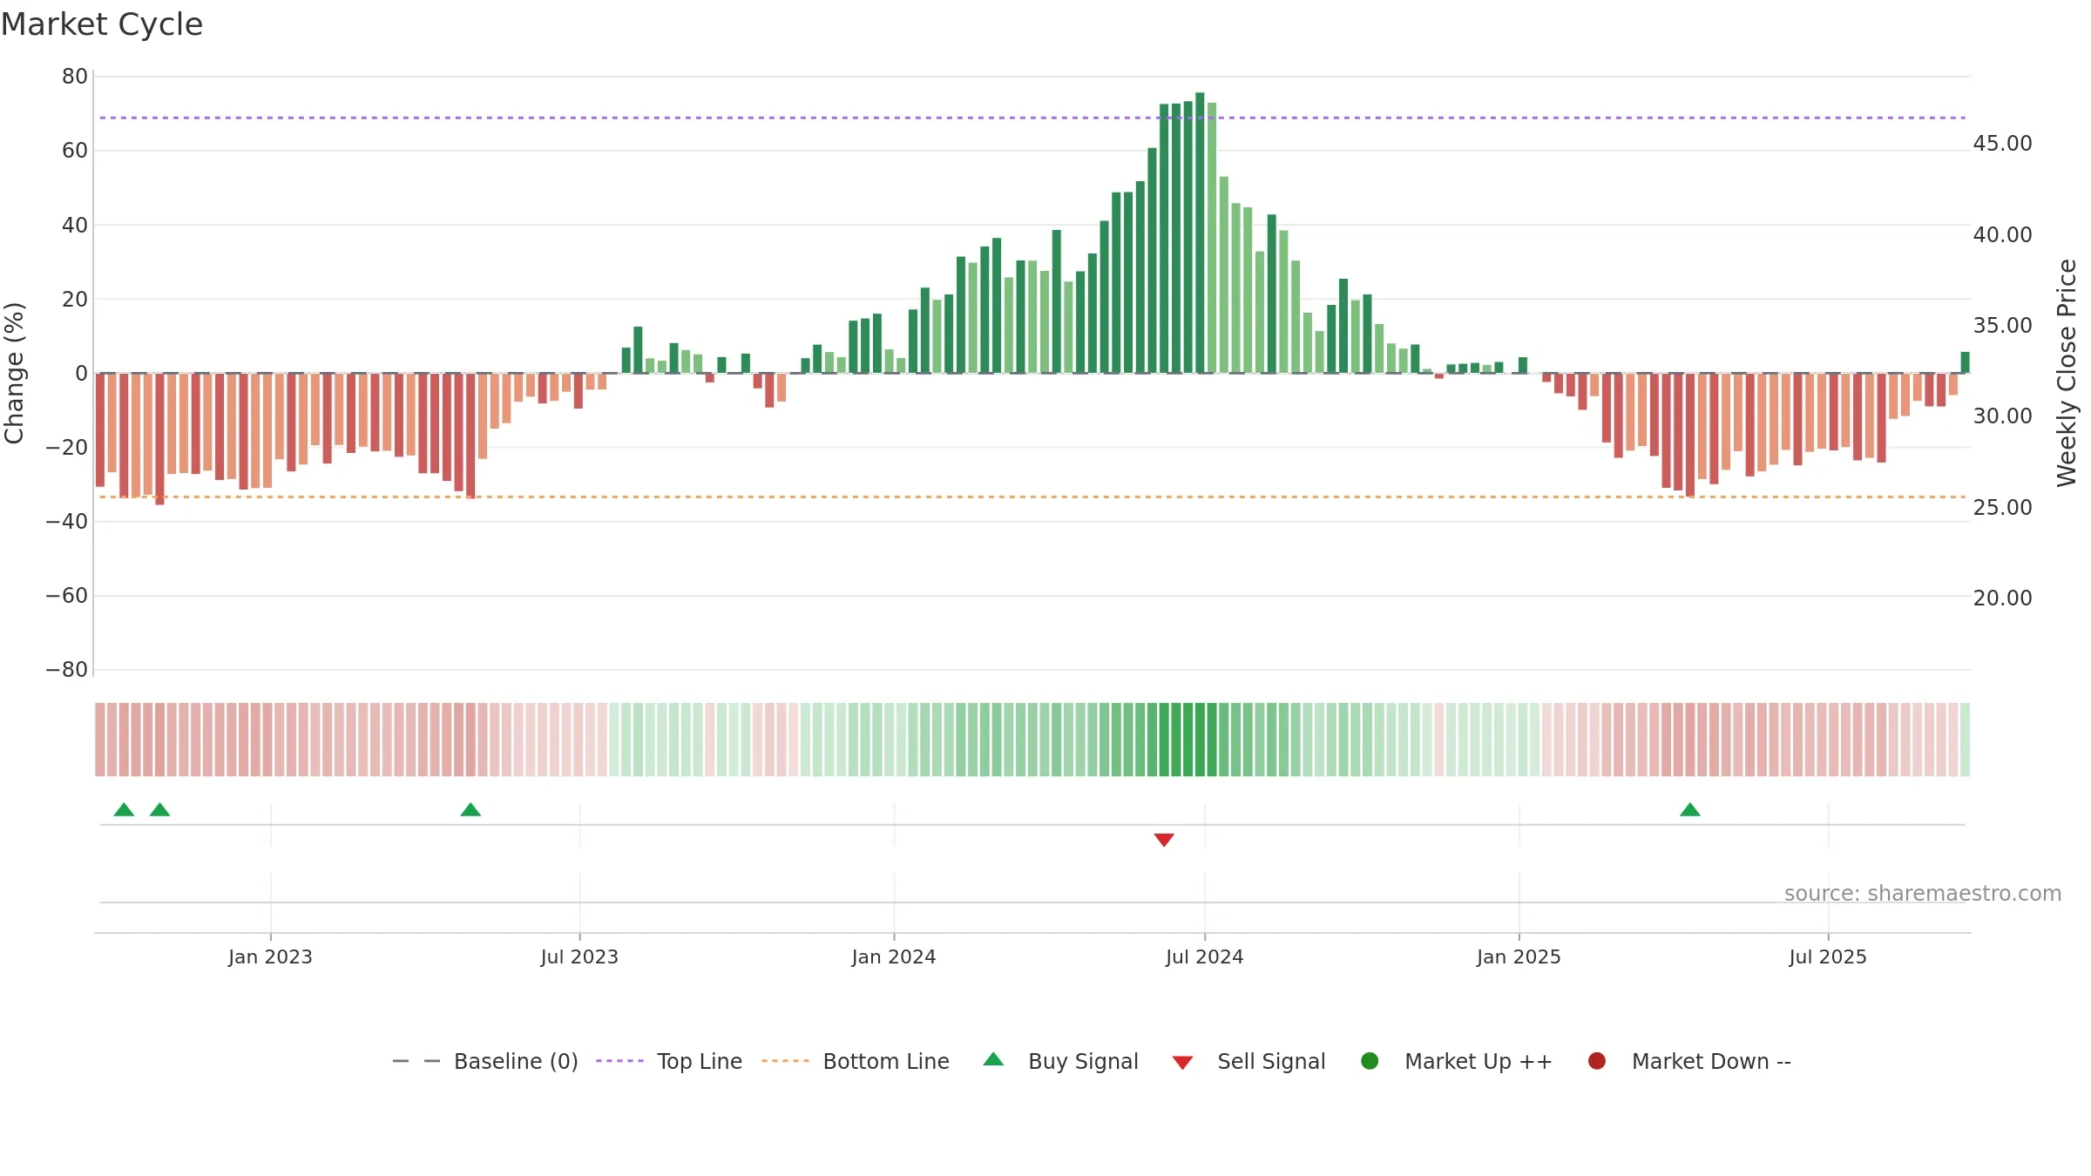The image size is (2091, 1176).
Task: Click the 80 tick on Change axis
Action: pyautogui.click(x=75, y=77)
